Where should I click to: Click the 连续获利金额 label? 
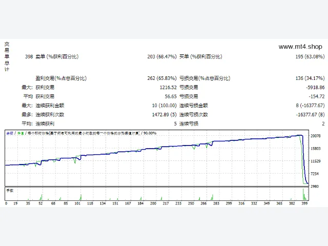pos(50,106)
